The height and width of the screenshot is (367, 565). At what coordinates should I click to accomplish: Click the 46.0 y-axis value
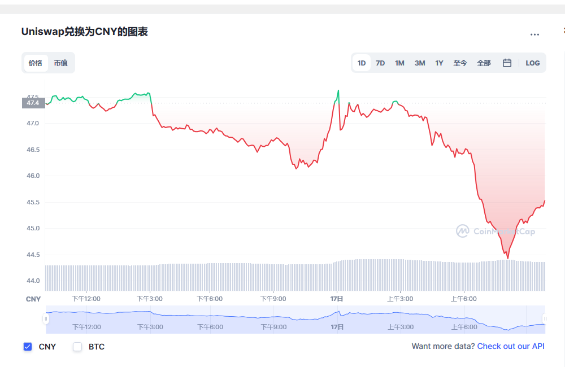click(33, 176)
